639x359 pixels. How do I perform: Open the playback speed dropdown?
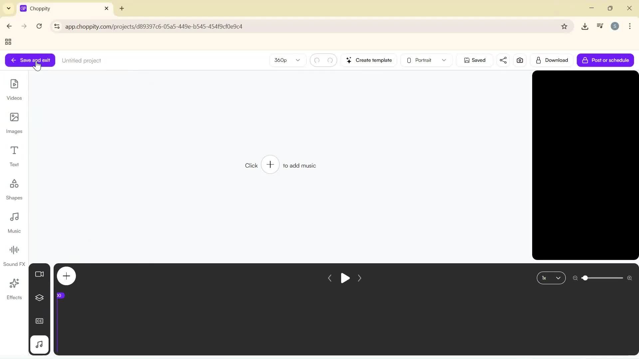coord(551,278)
